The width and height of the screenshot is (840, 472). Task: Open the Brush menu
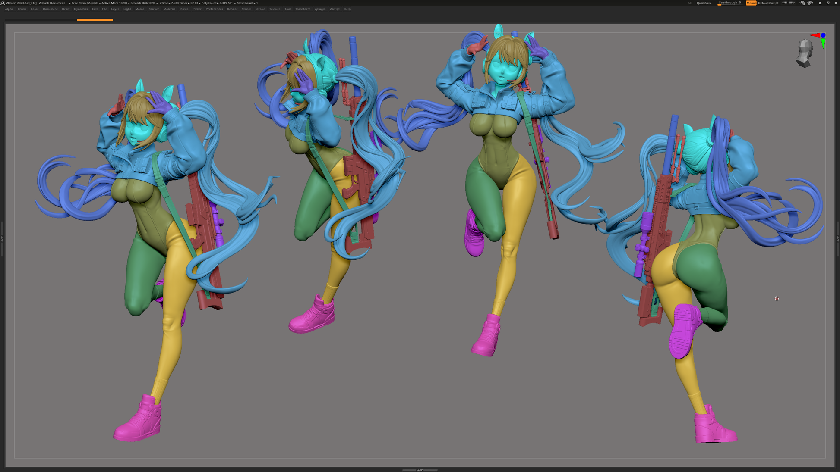click(x=22, y=9)
